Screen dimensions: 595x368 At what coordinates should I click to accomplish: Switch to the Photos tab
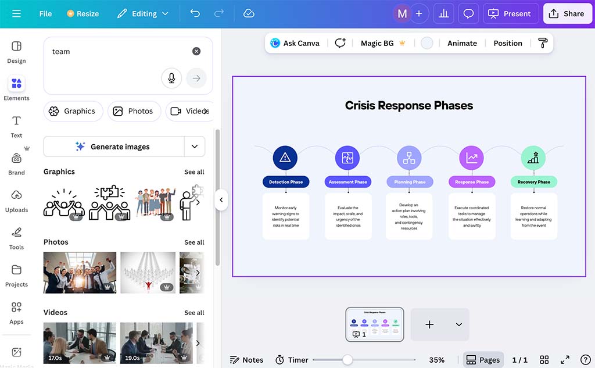[134, 111]
